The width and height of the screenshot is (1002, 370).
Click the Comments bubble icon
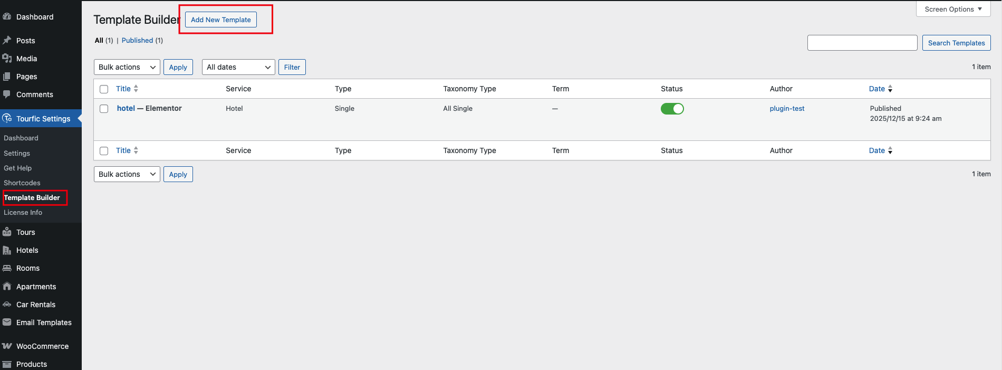[x=7, y=94]
